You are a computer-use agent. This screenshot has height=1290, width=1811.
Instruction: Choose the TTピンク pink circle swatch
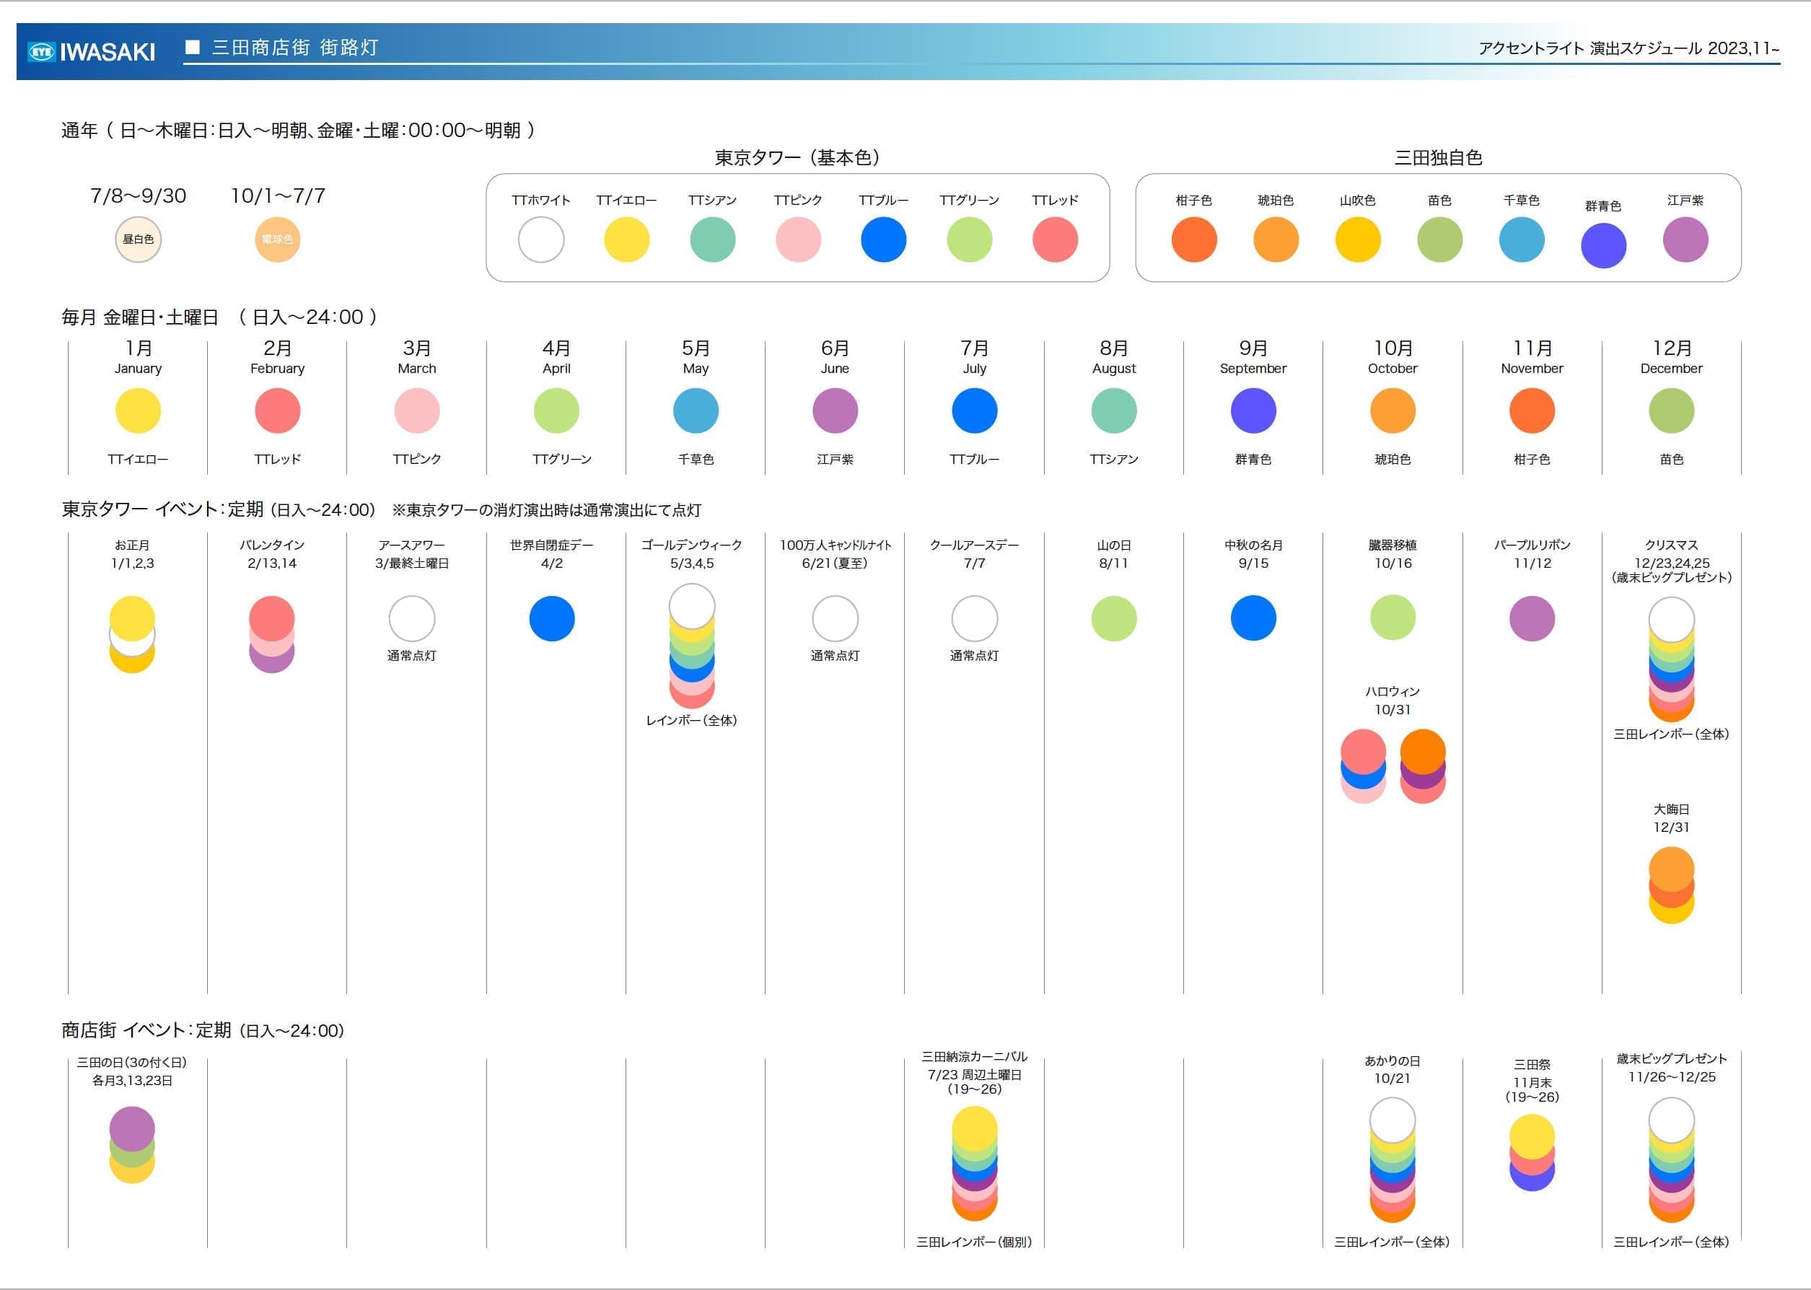click(798, 240)
